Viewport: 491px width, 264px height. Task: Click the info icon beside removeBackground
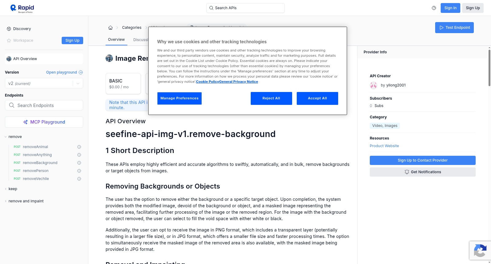(x=79, y=163)
